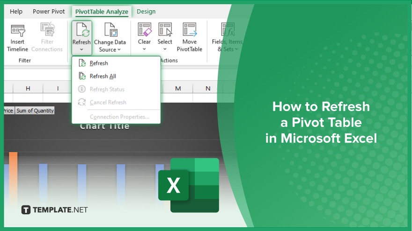The image size is (412, 231).
Task: Open Connection Properties menu entry
Action: click(116, 117)
